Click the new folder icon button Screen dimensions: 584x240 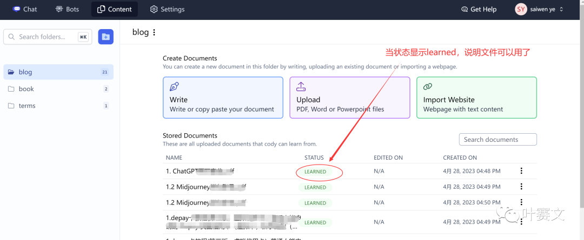click(105, 37)
